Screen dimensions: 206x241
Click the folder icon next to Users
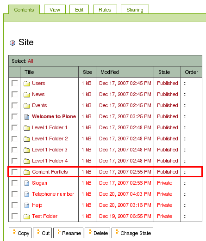[27, 84]
